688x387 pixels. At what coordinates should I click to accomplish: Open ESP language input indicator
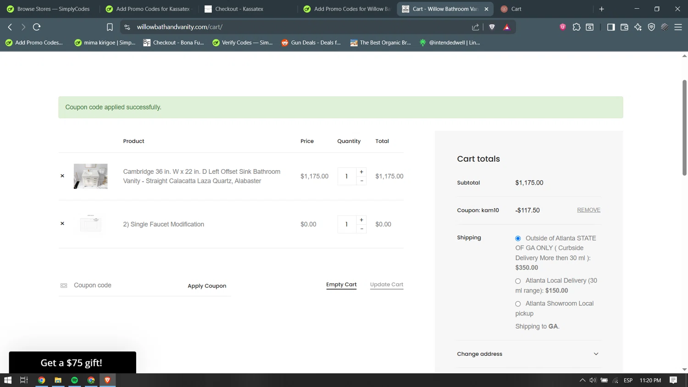coord(628,380)
